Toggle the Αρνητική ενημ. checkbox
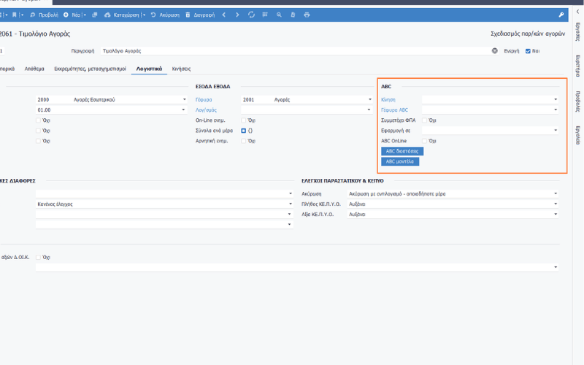Viewport: 584px width, 365px height. point(244,141)
